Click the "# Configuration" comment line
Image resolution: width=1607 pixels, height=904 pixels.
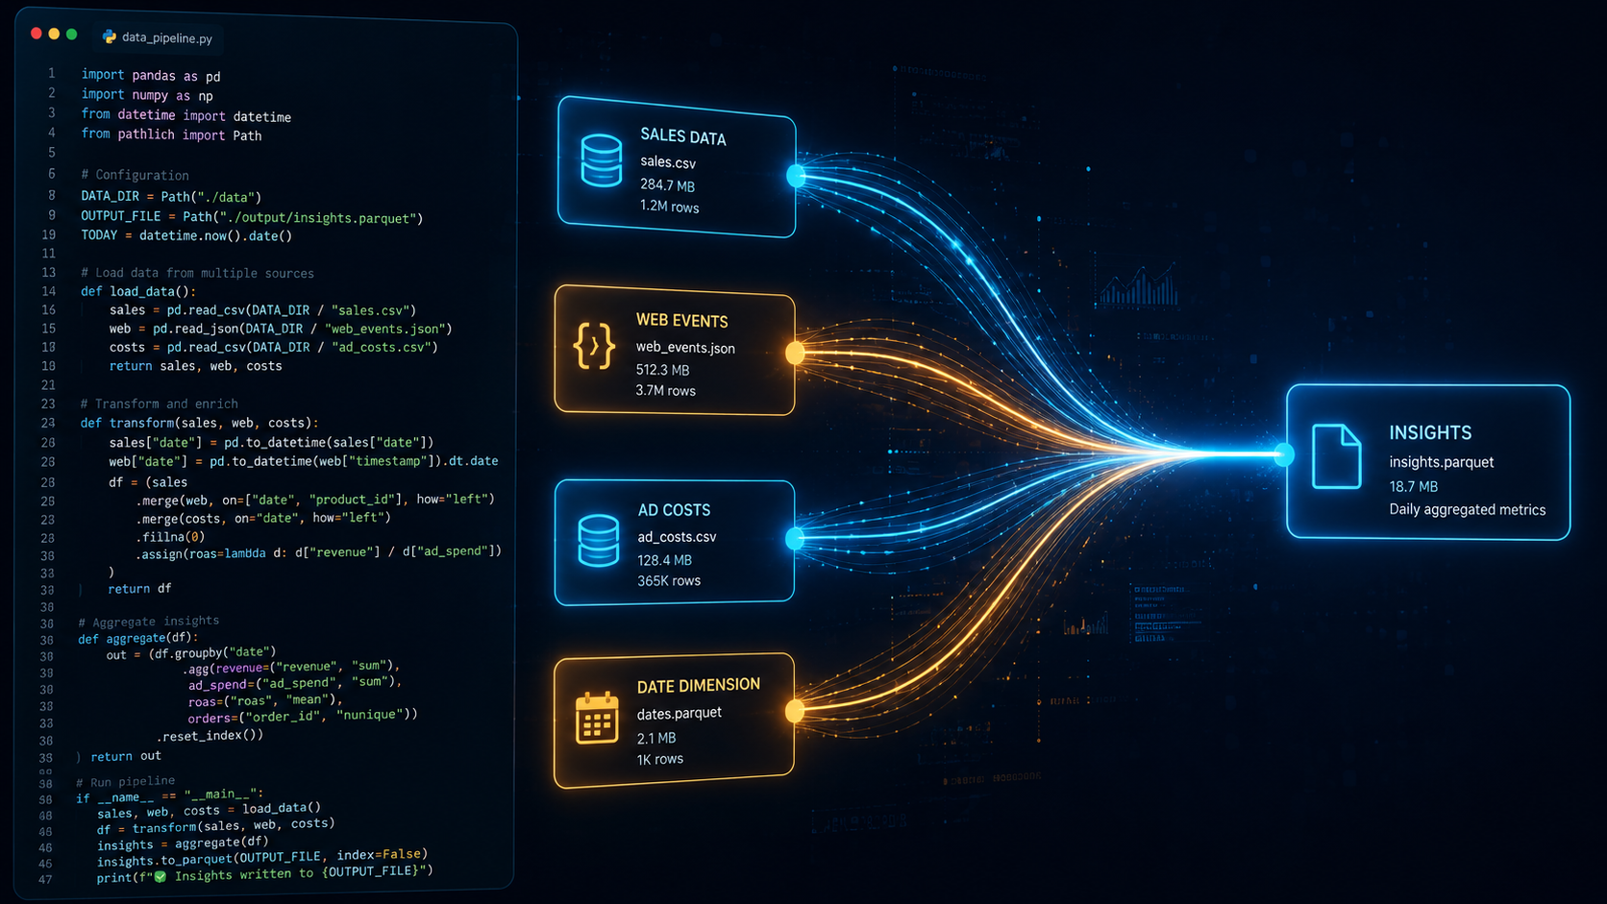[x=135, y=175]
